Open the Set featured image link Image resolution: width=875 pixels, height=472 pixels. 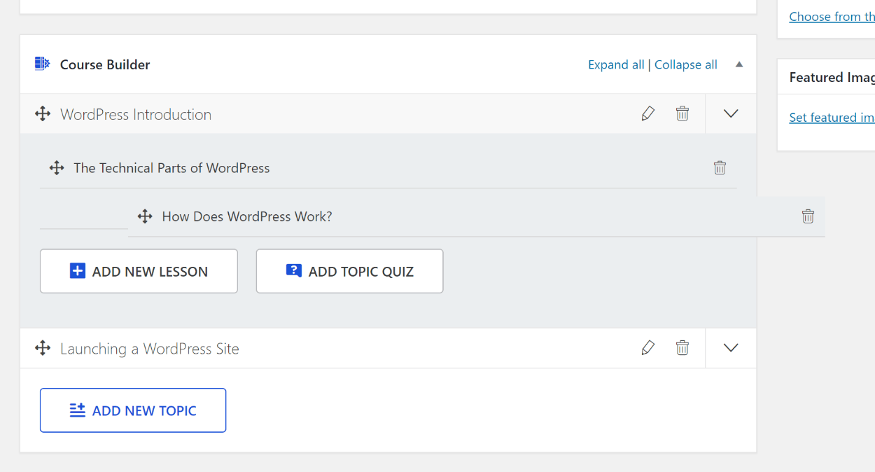coord(832,118)
